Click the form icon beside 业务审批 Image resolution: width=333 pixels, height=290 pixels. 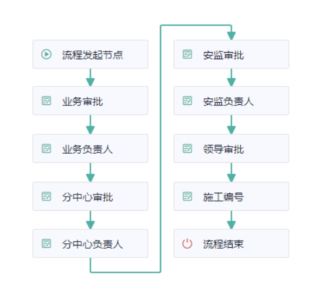pos(47,101)
